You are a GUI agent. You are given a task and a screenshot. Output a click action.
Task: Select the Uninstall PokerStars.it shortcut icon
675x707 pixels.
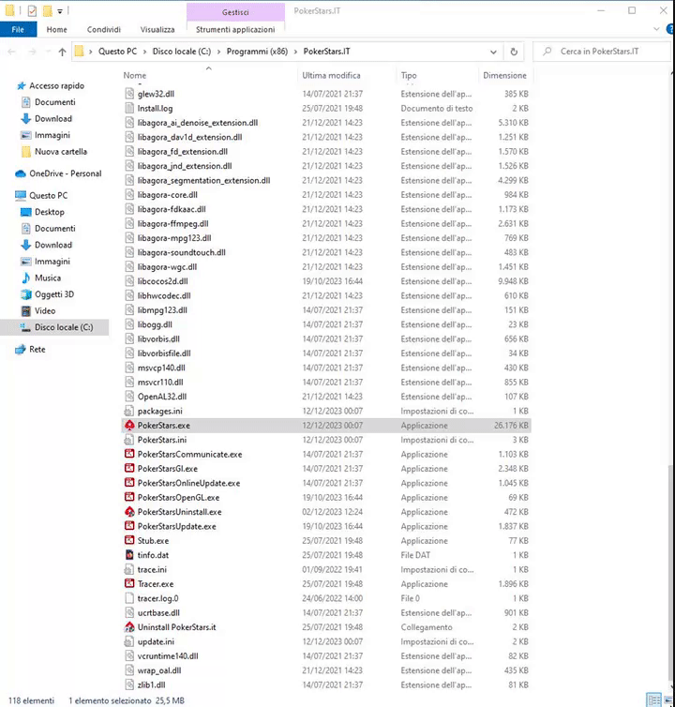(129, 627)
